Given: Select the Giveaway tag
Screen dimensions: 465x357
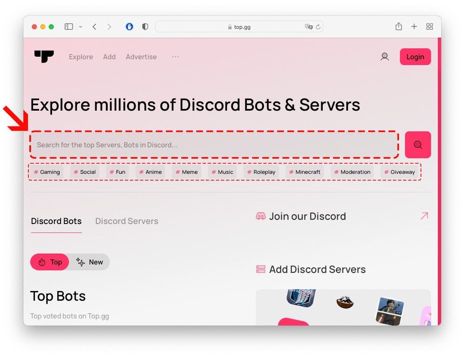Looking at the screenshot, I should pyautogui.click(x=399, y=172).
